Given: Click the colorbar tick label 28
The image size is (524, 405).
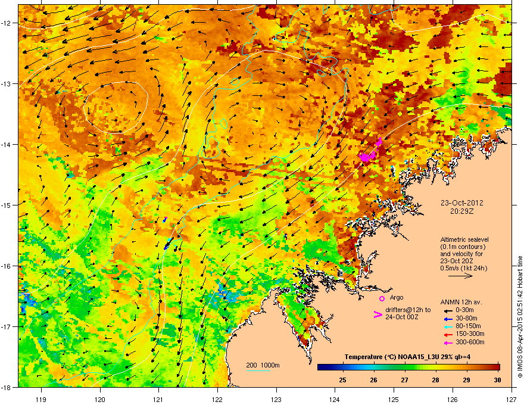Looking at the screenshot, I should [x=435, y=380].
